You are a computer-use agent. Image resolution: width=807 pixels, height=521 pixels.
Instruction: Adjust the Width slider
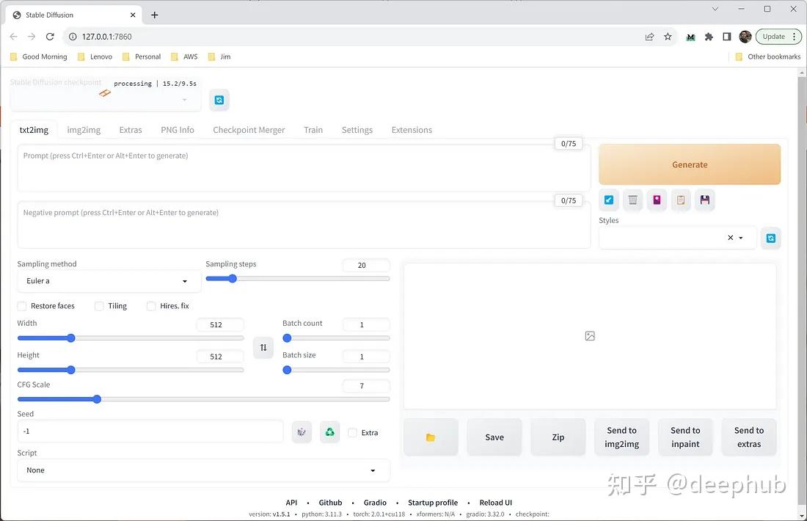[x=130, y=338]
